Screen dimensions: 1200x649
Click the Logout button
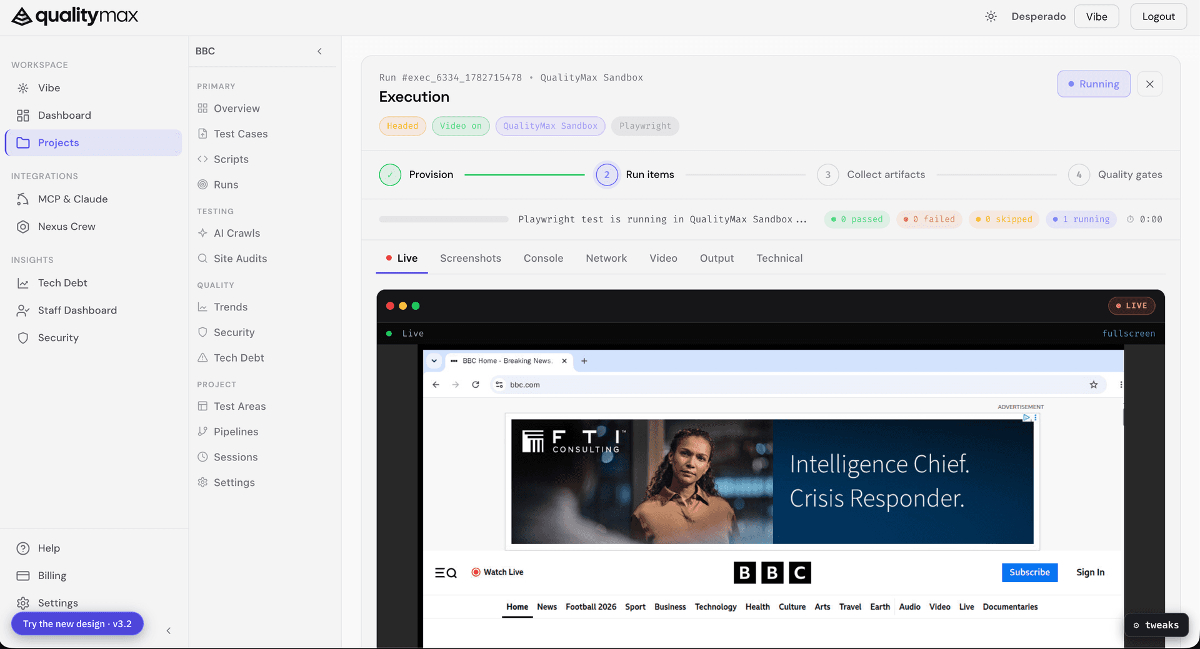click(x=1158, y=17)
